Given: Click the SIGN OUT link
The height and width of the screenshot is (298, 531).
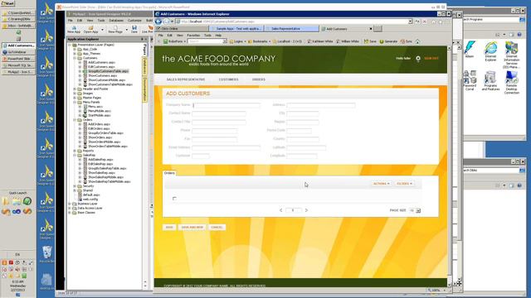Looking at the screenshot, I should click(431, 59).
